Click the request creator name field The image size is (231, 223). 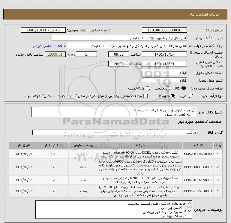(127, 46)
